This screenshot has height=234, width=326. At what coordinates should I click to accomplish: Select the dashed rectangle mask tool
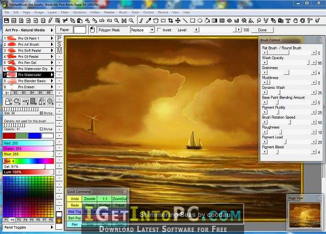coord(163,21)
